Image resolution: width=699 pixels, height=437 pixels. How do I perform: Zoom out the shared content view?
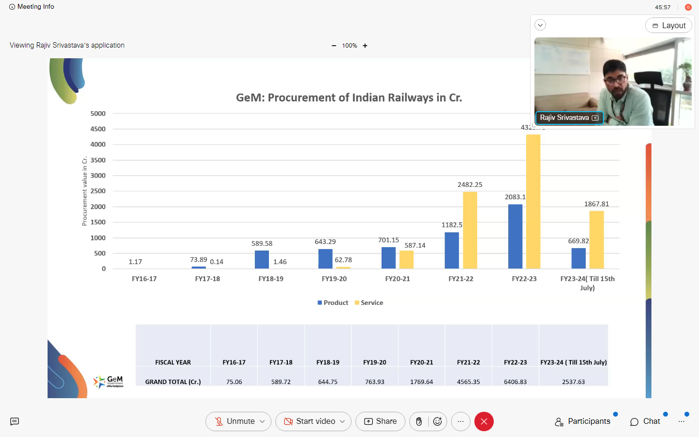pyautogui.click(x=334, y=46)
